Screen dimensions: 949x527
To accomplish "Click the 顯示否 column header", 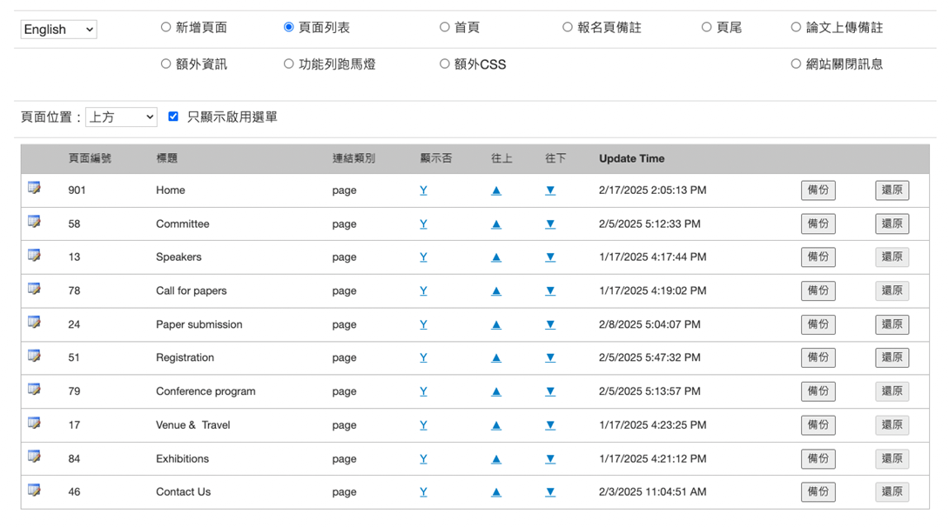I will click(436, 158).
